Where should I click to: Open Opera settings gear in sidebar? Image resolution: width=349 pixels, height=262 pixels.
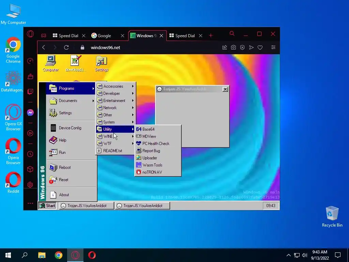click(x=30, y=185)
